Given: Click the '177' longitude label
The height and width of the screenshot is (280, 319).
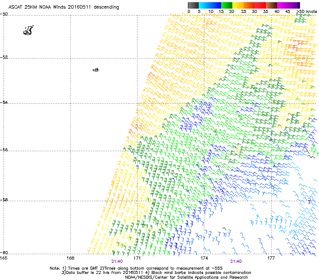Looking at the screenshot, I should point(271,258).
